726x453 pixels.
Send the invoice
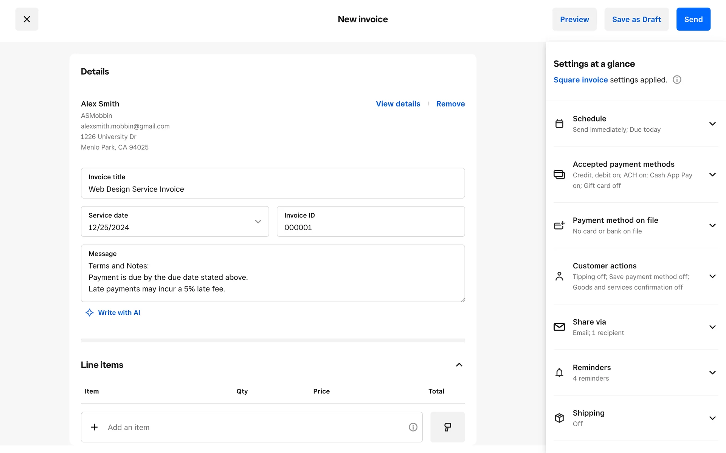coord(693,19)
